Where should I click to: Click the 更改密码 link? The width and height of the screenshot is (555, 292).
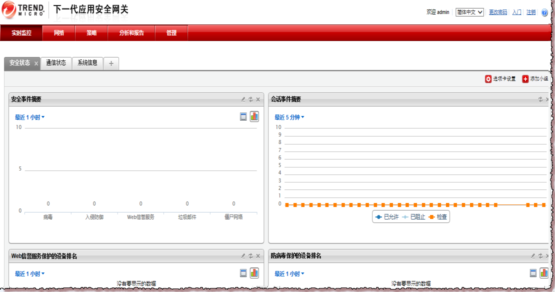click(497, 12)
